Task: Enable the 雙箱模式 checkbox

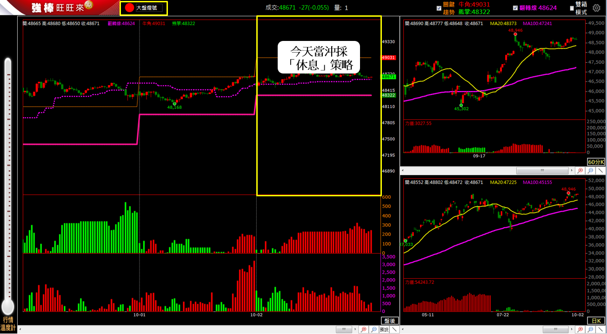Action: coord(572,8)
